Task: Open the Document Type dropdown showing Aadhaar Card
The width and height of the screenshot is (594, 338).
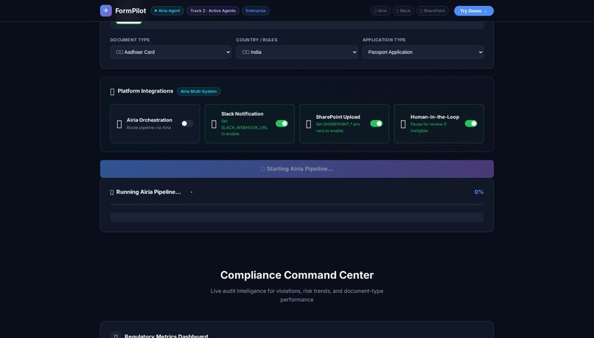Action: [x=170, y=52]
